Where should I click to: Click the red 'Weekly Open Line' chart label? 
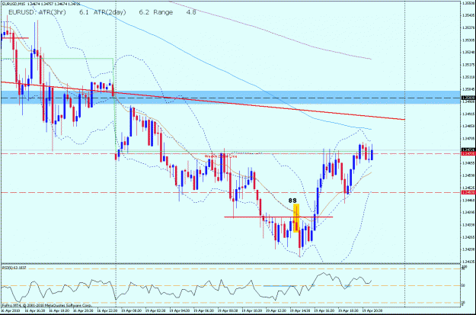click(x=221, y=156)
